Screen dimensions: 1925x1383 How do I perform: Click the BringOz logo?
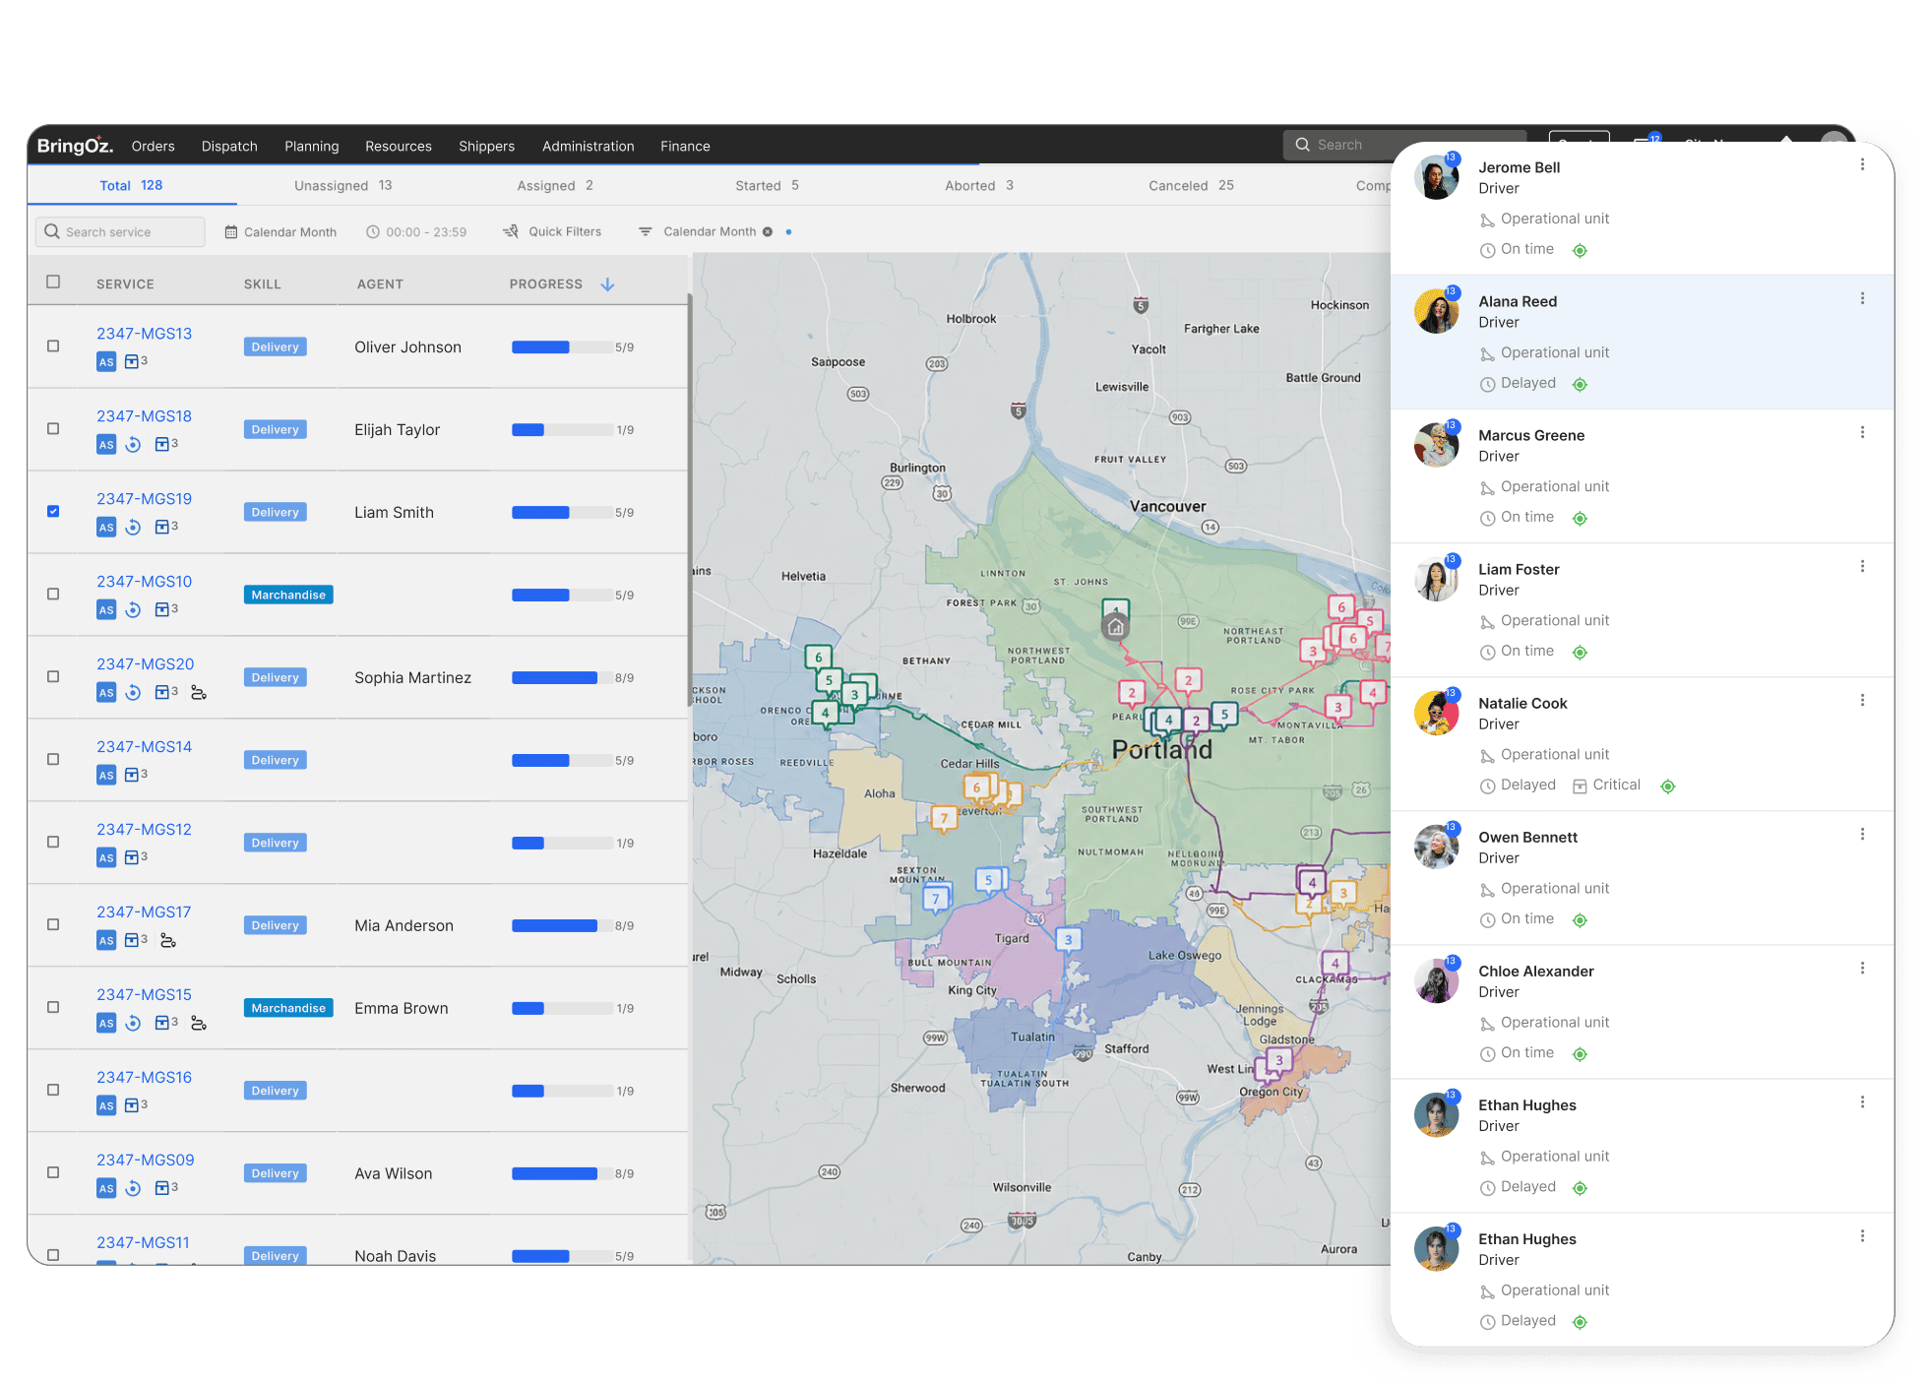point(75,146)
